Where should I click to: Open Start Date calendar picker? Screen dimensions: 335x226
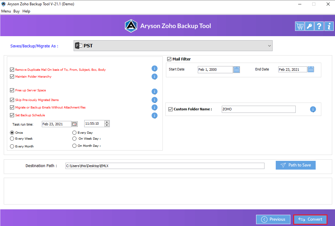(236, 70)
